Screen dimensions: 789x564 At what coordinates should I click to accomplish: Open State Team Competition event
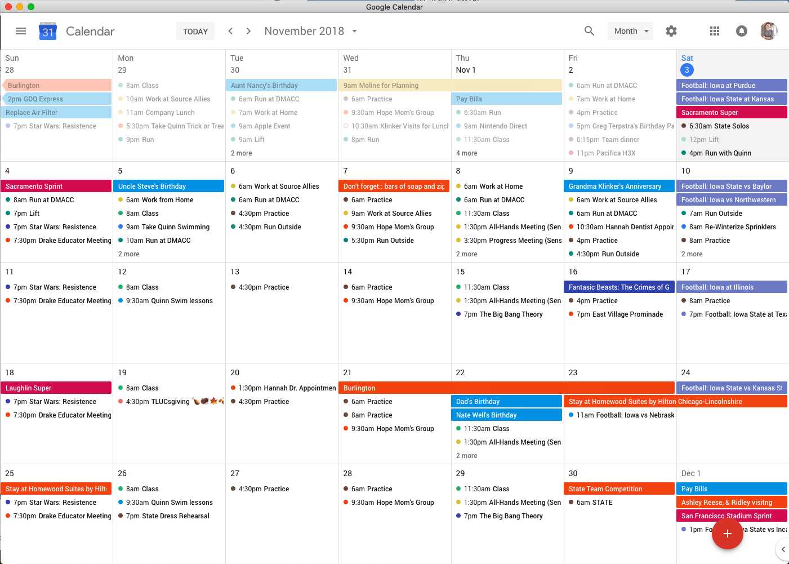point(619,489)
